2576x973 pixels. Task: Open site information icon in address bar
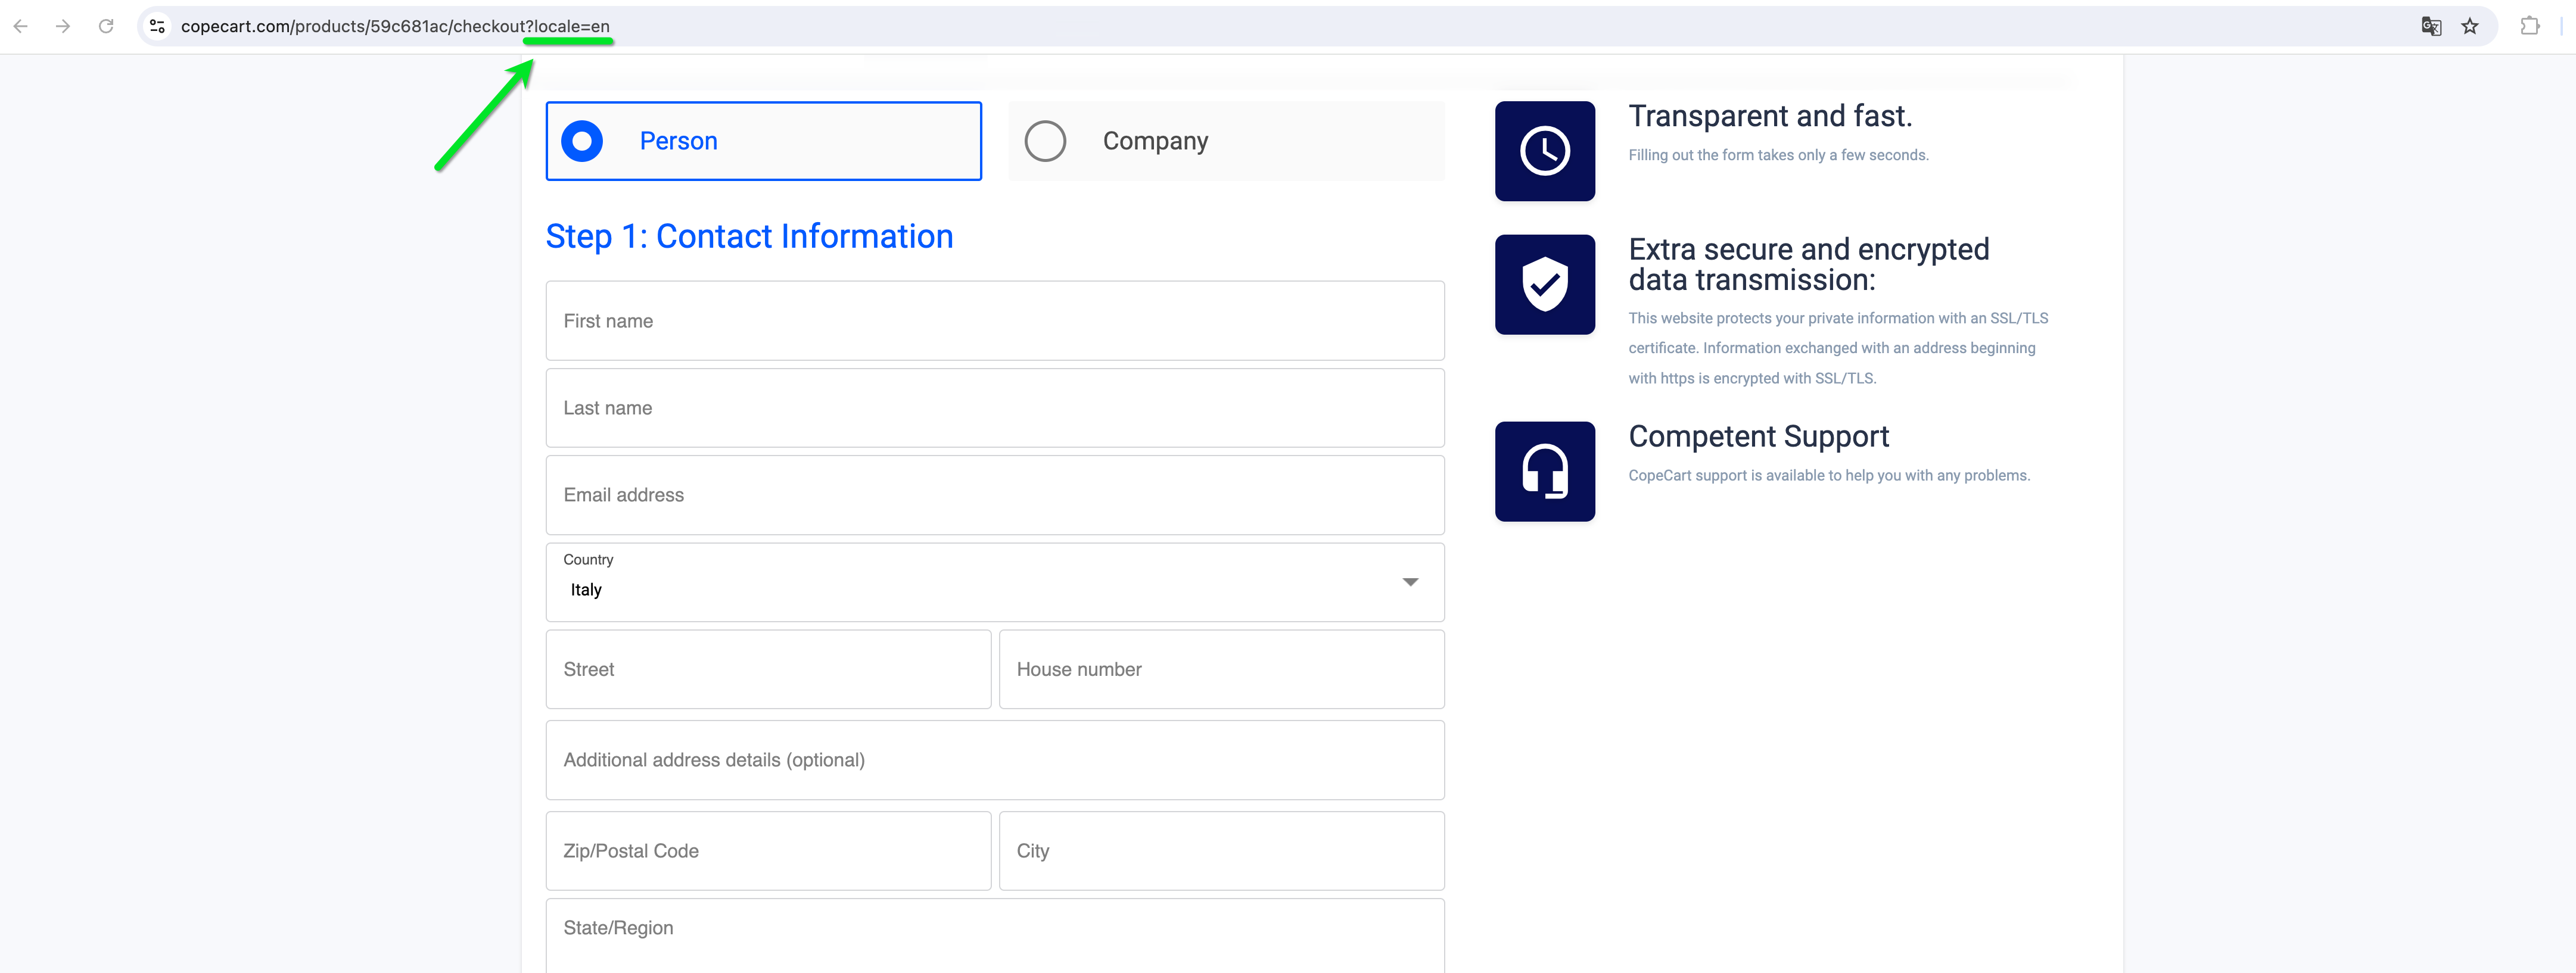pos(157,26)
